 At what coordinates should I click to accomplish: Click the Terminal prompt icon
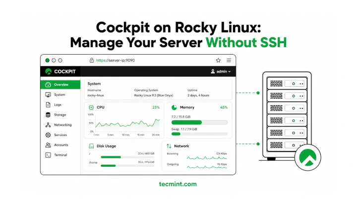coord(48,155)
